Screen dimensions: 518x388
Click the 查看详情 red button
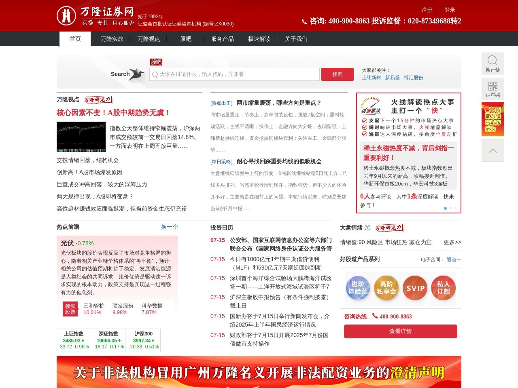coord(400,331)
